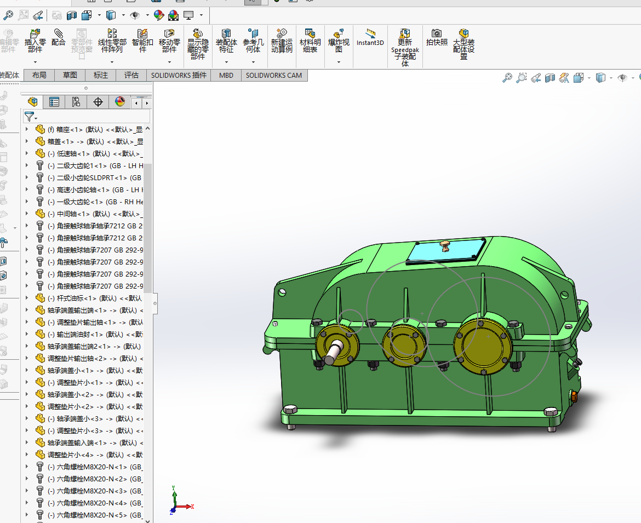Click the 六角螺栓M8X20-N<1> tree entry
The image size is (641, 523).
[x=92, y=467]
